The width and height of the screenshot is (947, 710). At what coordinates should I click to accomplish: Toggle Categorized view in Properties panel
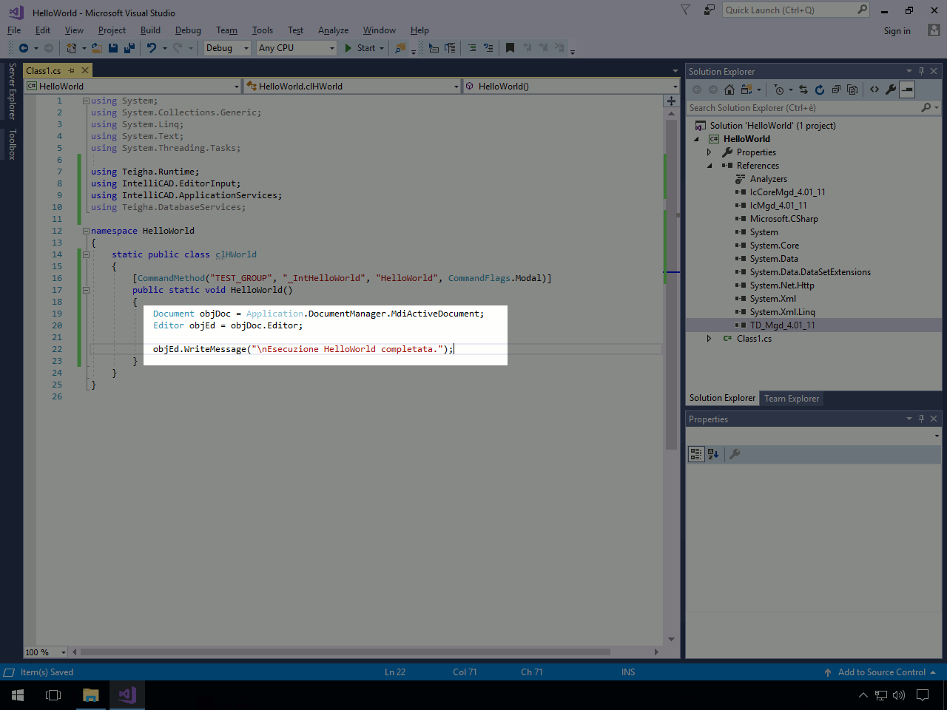tap(696, 454)
